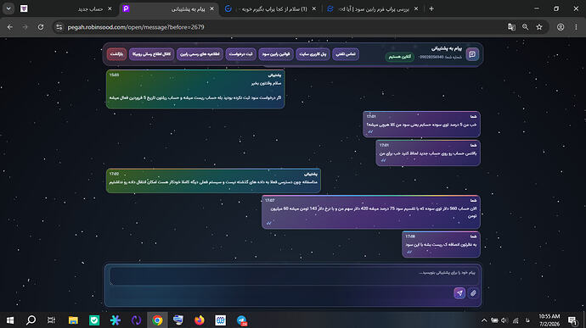586x328 pixels.
Task: Open 'اطلاعیه های رسمی رابین' button
Action: click(200, 54)
